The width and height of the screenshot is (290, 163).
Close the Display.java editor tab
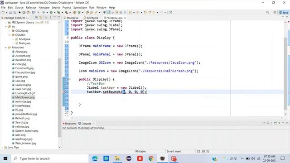coord(125,18)
